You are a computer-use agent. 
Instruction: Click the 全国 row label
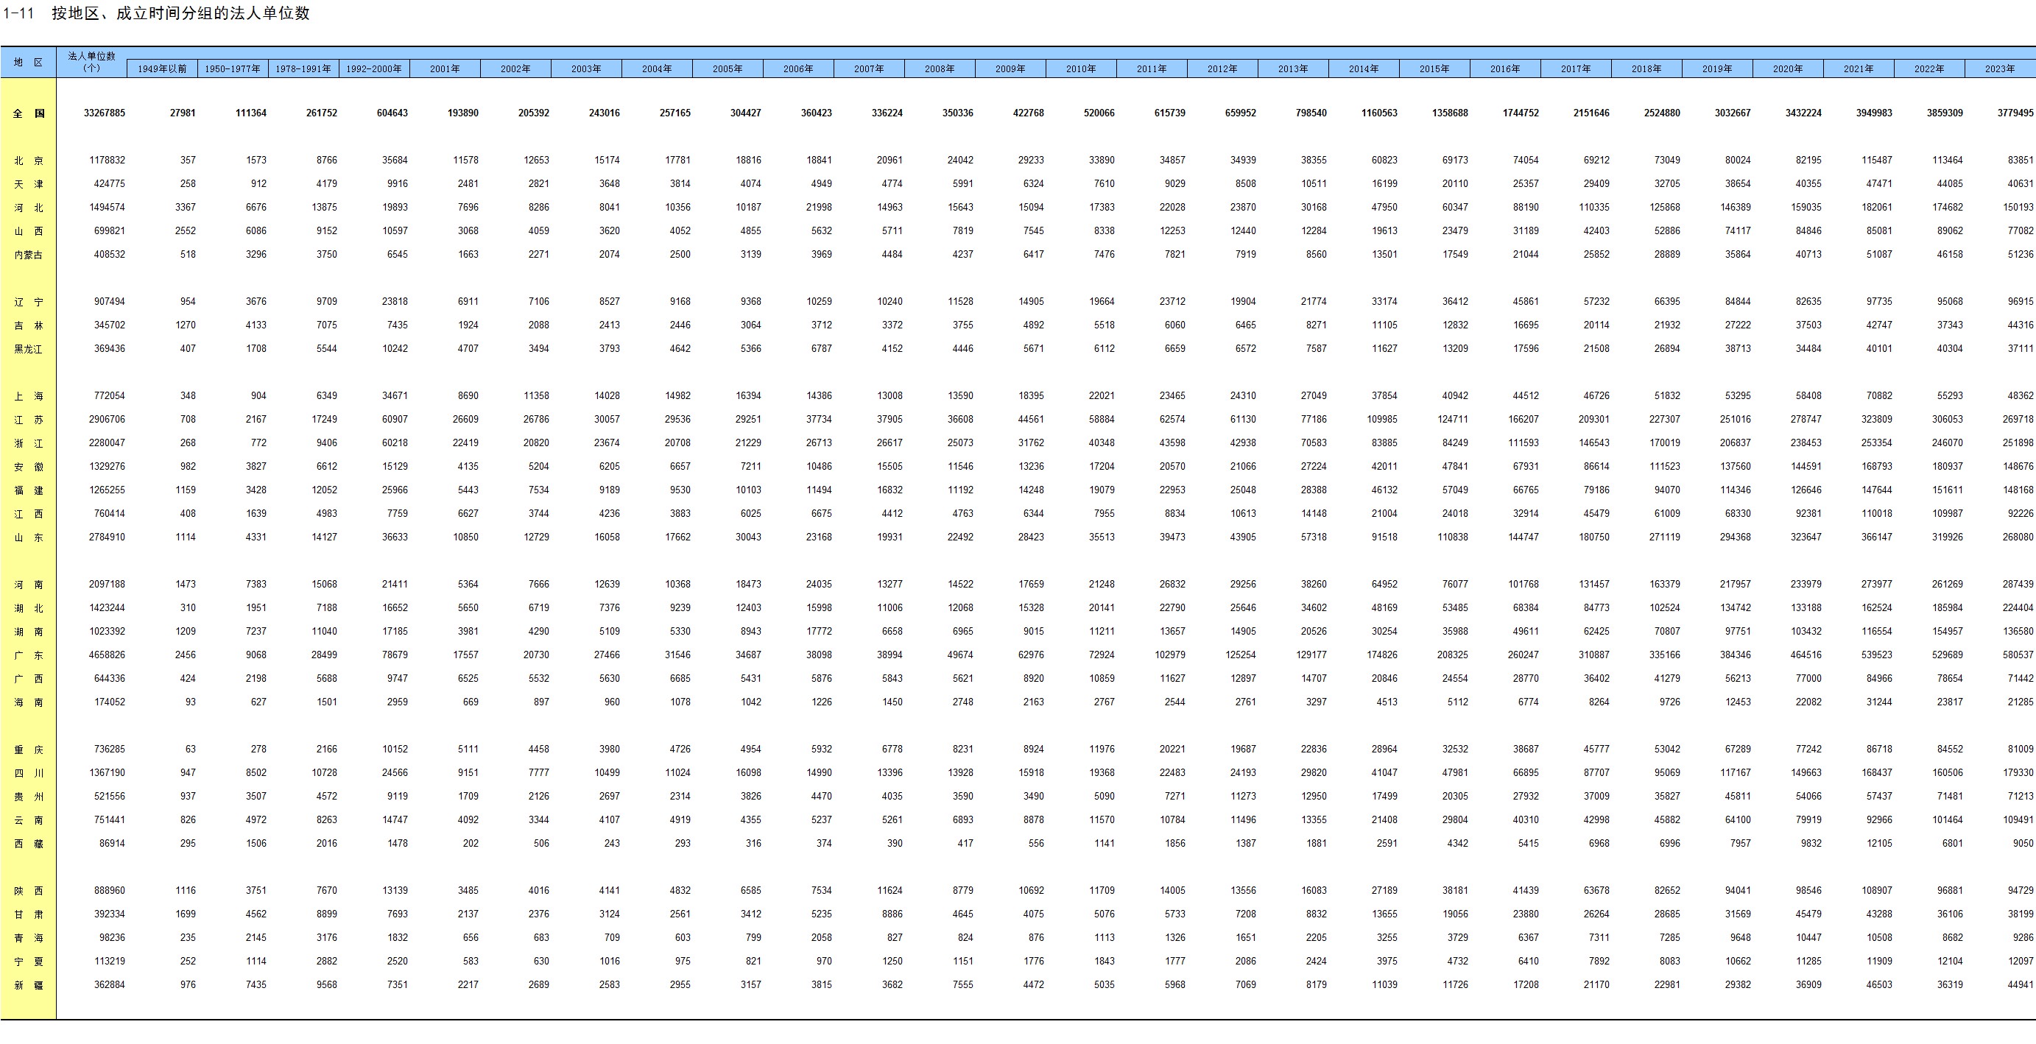pyautogui.click(x=29, y=113)
